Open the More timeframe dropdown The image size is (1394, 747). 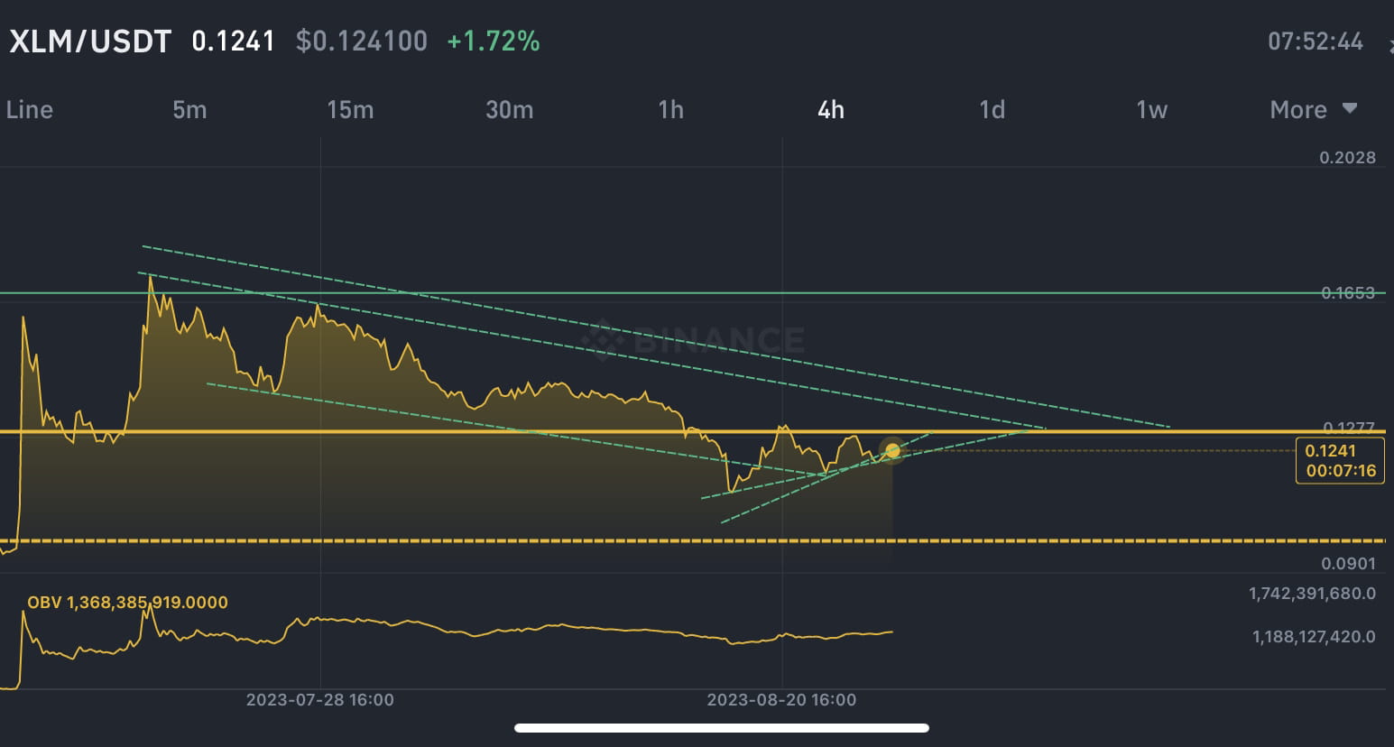point(1300,109)
